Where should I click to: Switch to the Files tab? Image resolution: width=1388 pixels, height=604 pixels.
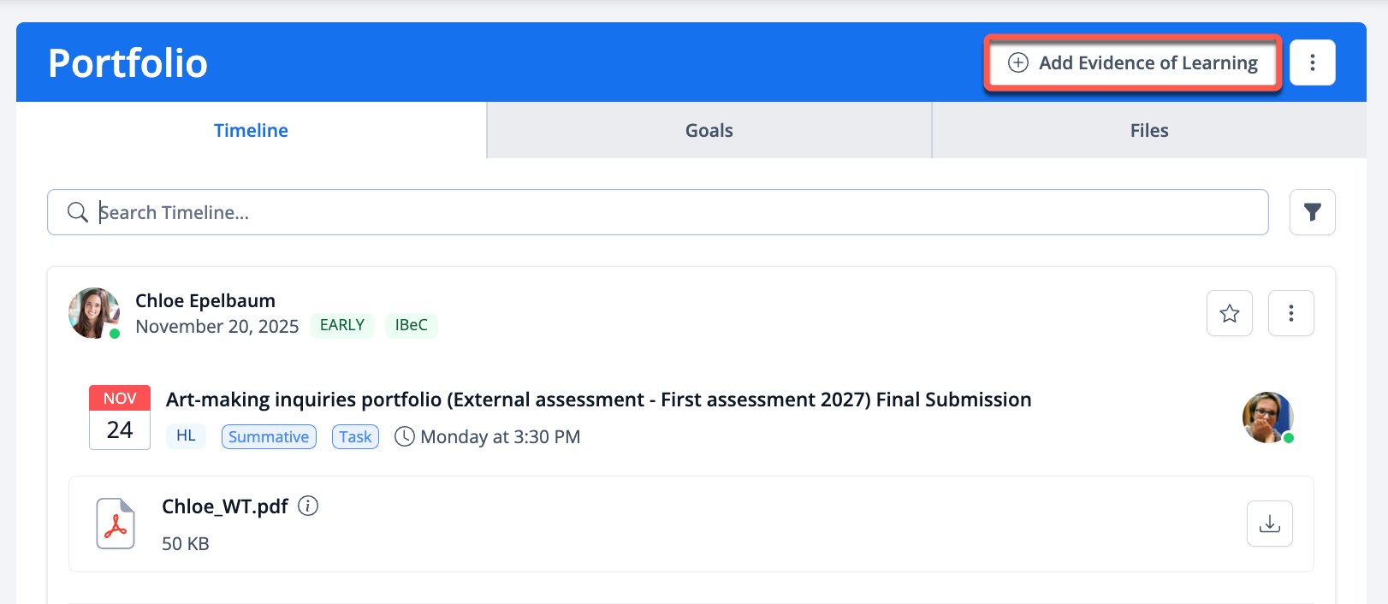(x=1148, y=131)
